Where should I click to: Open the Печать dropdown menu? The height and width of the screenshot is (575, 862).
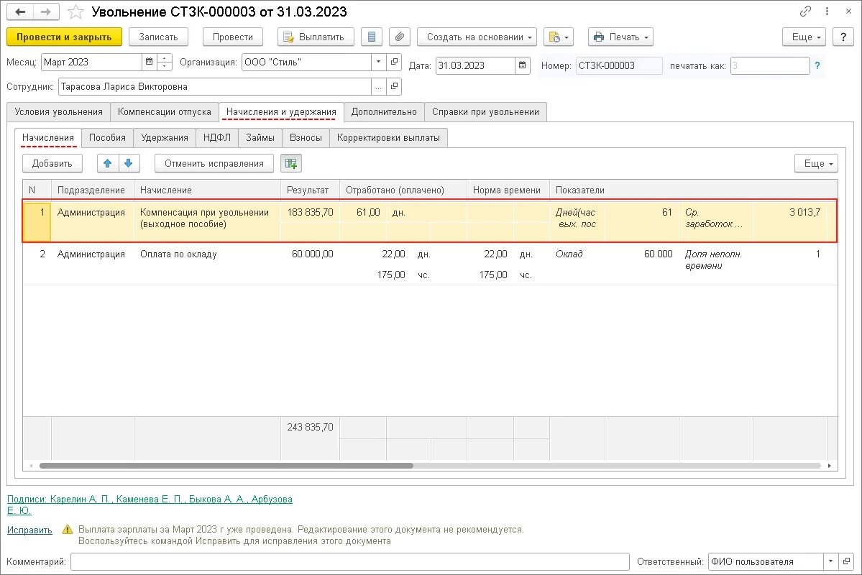pyautogui.click(x=620, y=37)
